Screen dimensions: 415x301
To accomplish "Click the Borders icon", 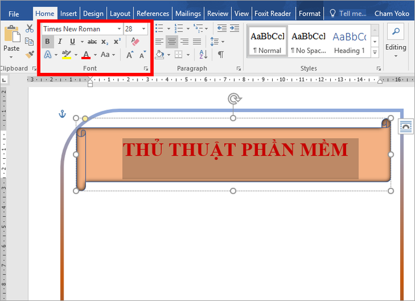I will click(x=178, y=55).
